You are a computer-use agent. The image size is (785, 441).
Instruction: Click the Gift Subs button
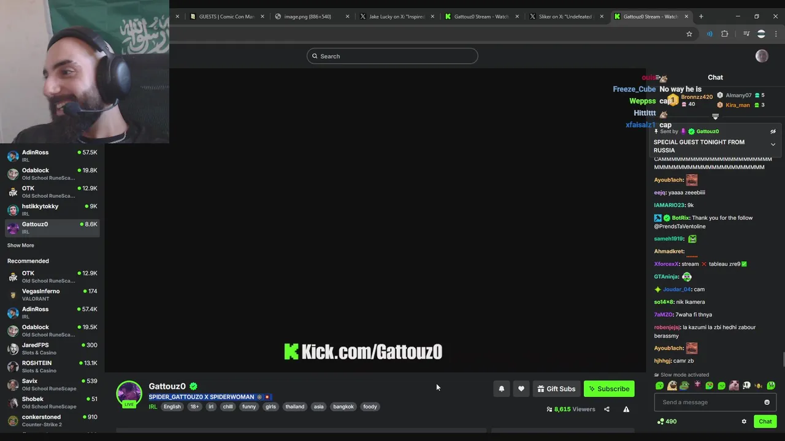(556, 389)
